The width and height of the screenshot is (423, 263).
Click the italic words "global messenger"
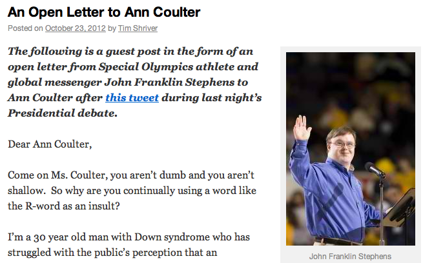point(55,83)
